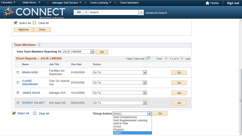Click the CONNECT Maryland Judiciary logo

click(x=33, y=12)
